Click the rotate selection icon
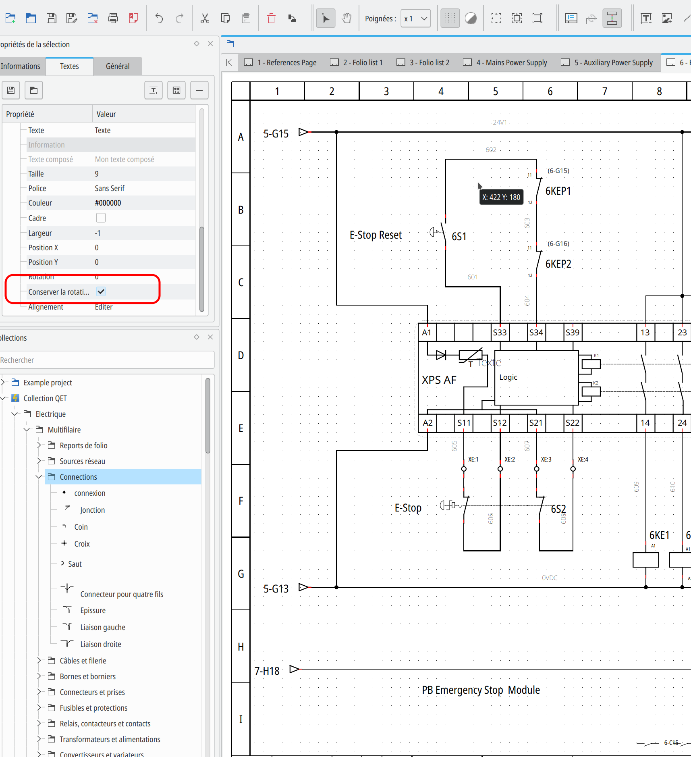Screen dimensions: 691x757 [x=292, y=18]
